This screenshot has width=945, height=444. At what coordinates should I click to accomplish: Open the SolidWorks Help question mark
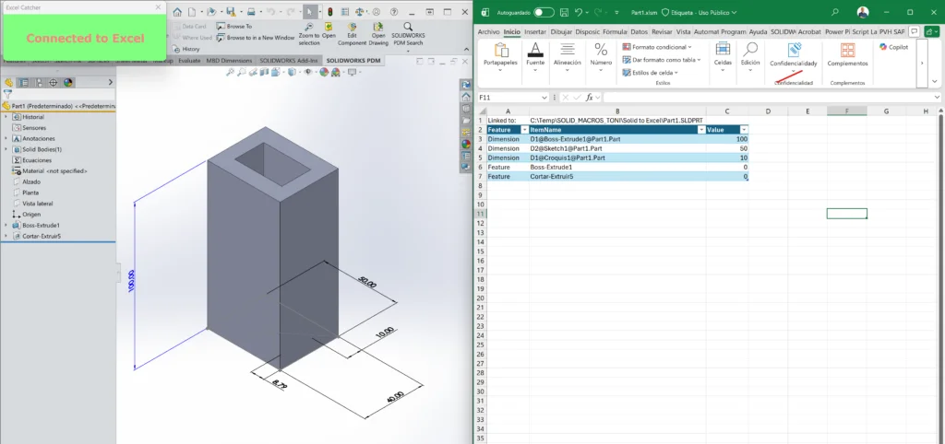tap(393, 11)
